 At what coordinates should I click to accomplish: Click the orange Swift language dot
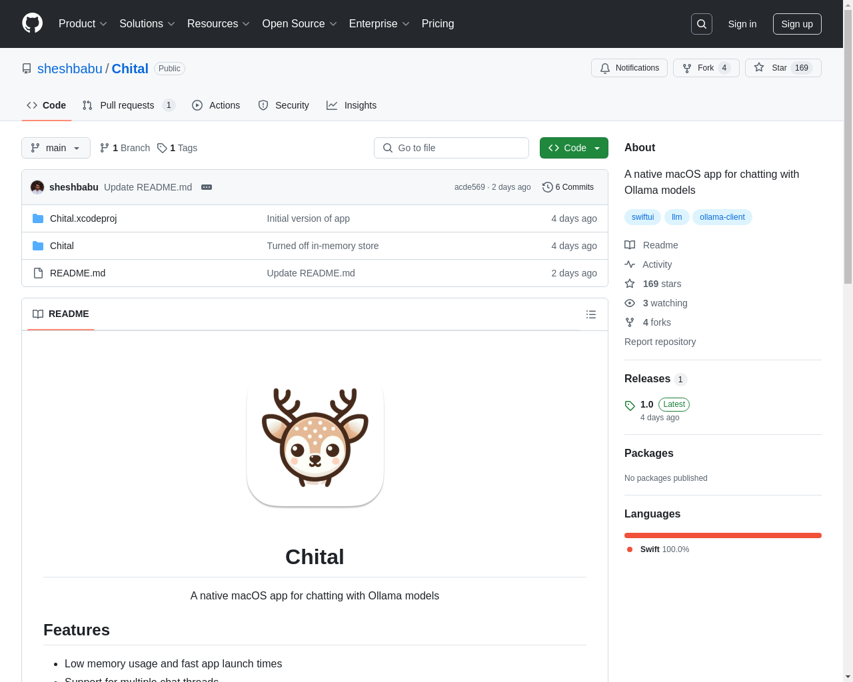coord(630,549)
